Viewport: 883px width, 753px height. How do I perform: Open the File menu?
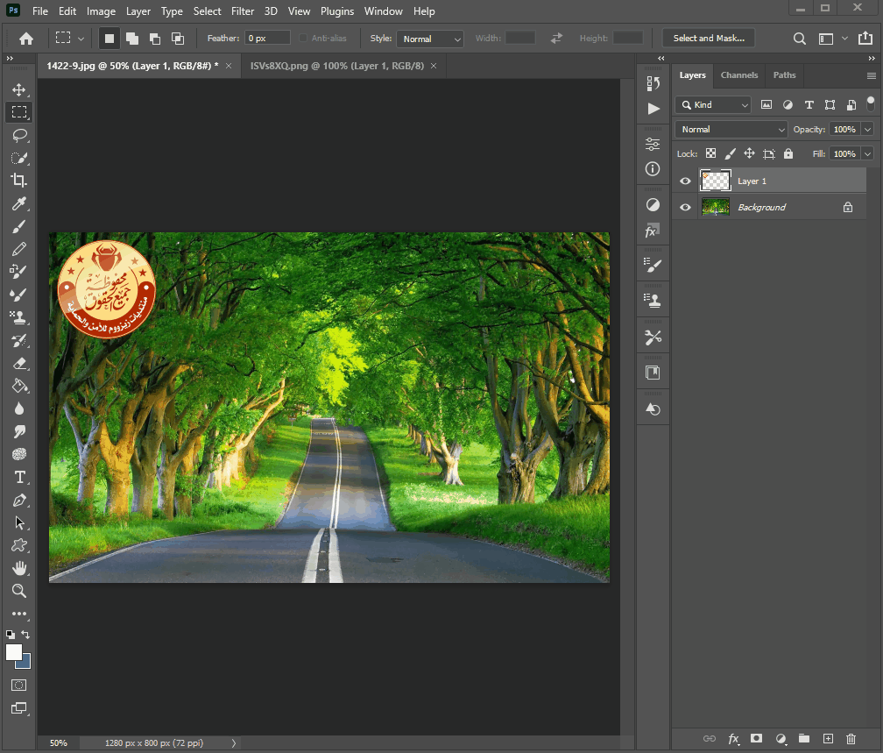pyautogui.click(x=40, y=11)
